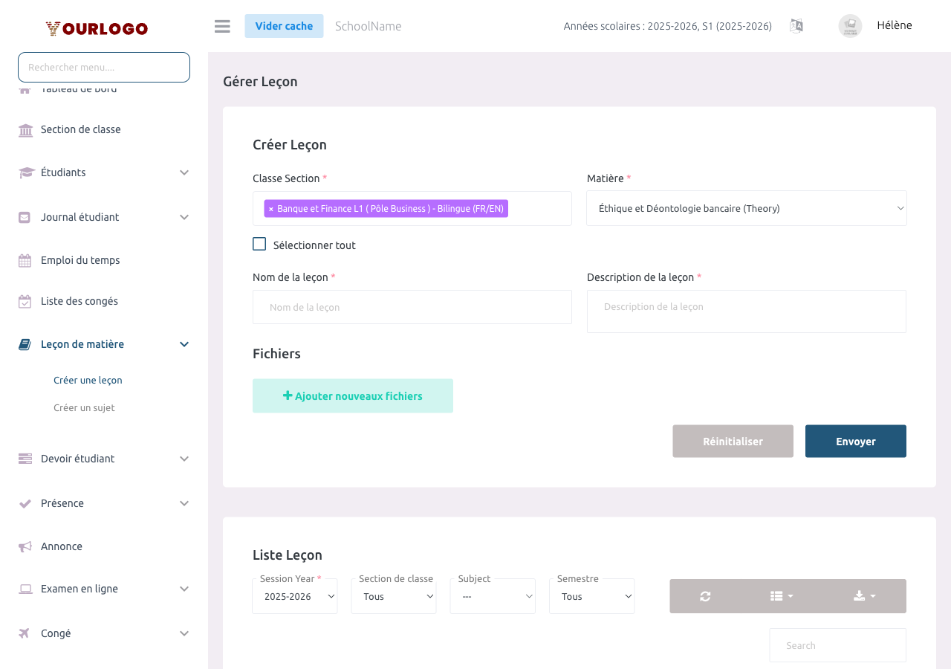Click the Nom de la leçon field
Viewport: 951px width, 669px height.
412,307
